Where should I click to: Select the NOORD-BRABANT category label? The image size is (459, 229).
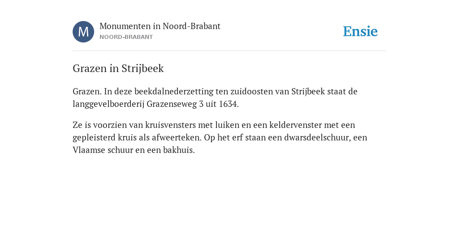[126, 37]
